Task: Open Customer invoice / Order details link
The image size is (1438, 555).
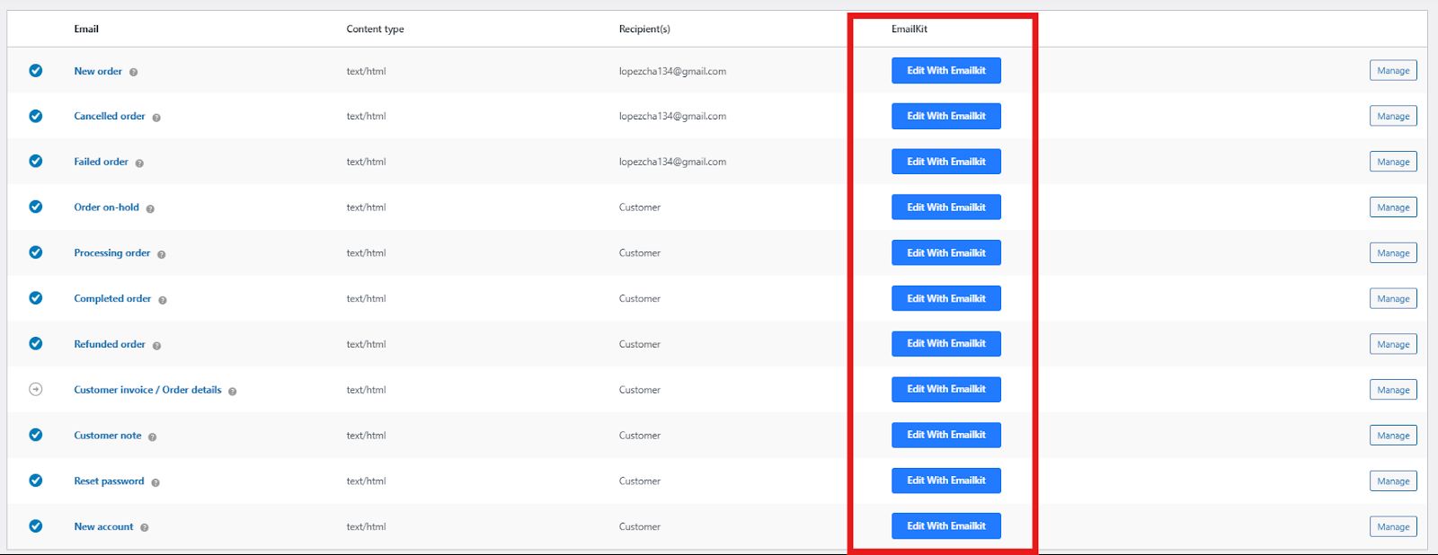Action: point(147,390)
